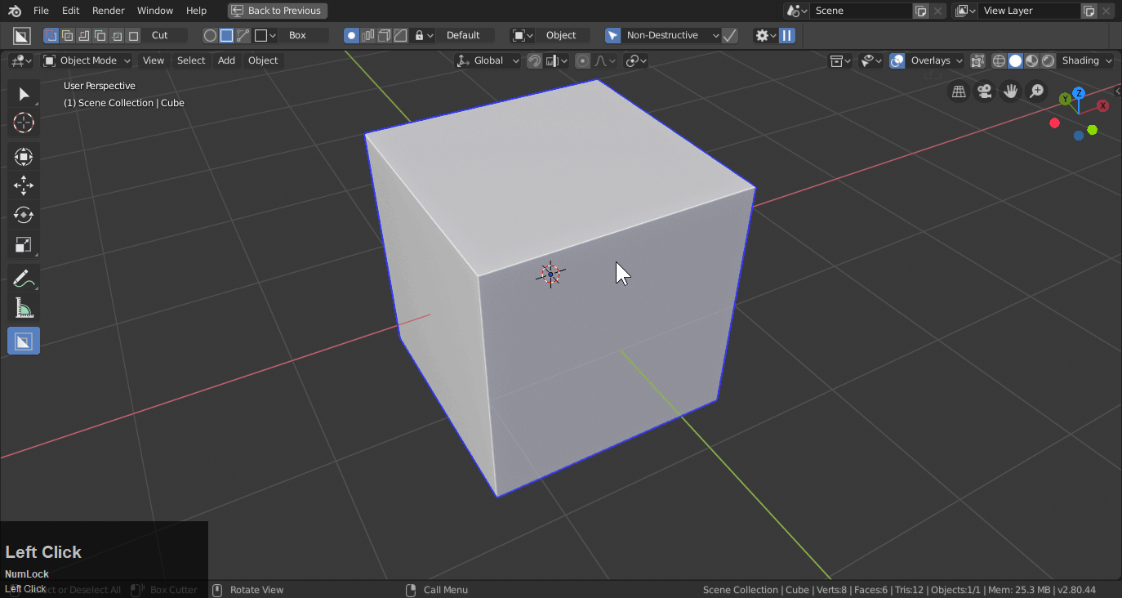Toggle the Non-Destructive checkmark
The height and width of the screenshot is (598, 1122).
(x=729, y=35)
